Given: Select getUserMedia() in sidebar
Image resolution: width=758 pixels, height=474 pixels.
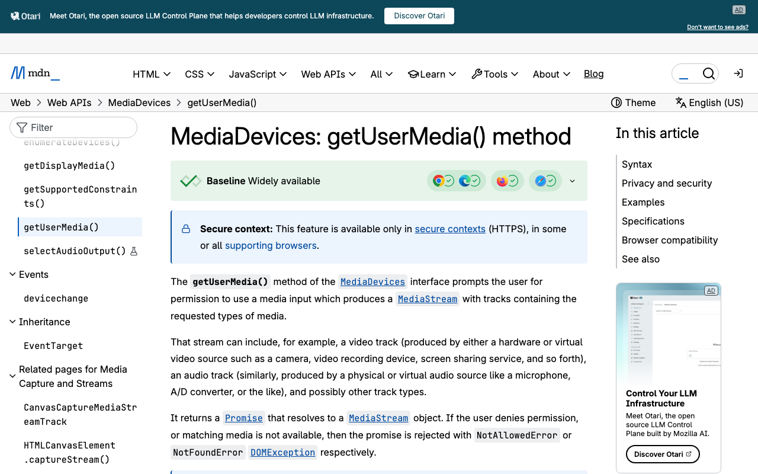Looking at the screenshot, I should [x=80, y=227].
